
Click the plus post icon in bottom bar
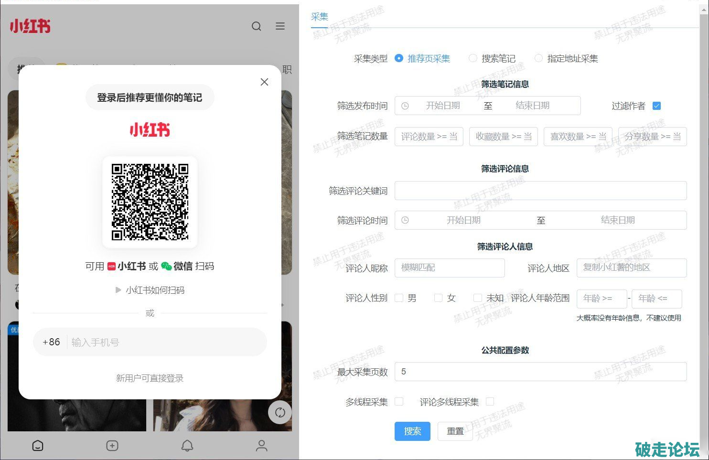coord(112,446)
